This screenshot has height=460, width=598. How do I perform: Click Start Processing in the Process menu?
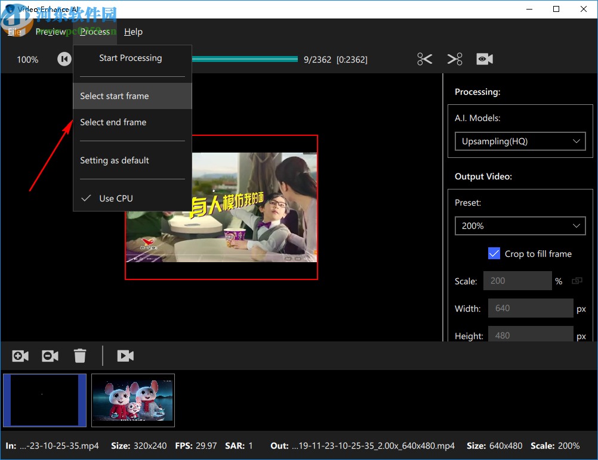pyautogui.click(x=130, y=58)
